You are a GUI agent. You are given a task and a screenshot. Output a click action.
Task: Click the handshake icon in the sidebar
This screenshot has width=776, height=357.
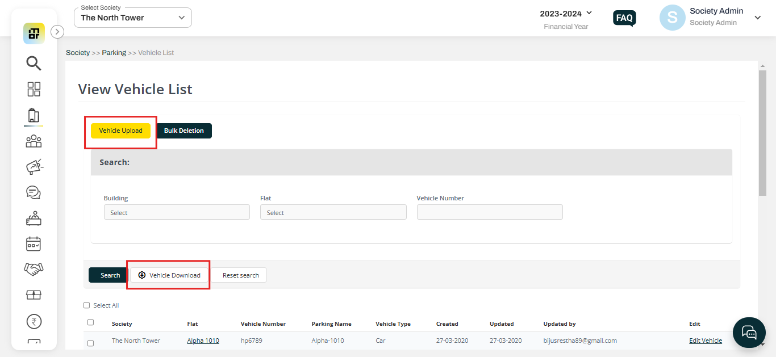coord(33,269)
